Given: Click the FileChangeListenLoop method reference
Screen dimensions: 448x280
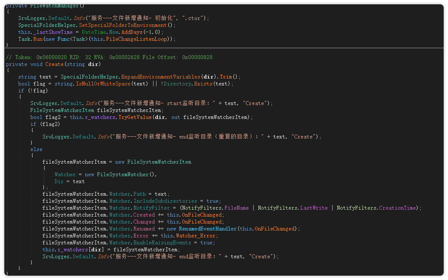Looking at the screenshot, I should (x=140, y=39).
